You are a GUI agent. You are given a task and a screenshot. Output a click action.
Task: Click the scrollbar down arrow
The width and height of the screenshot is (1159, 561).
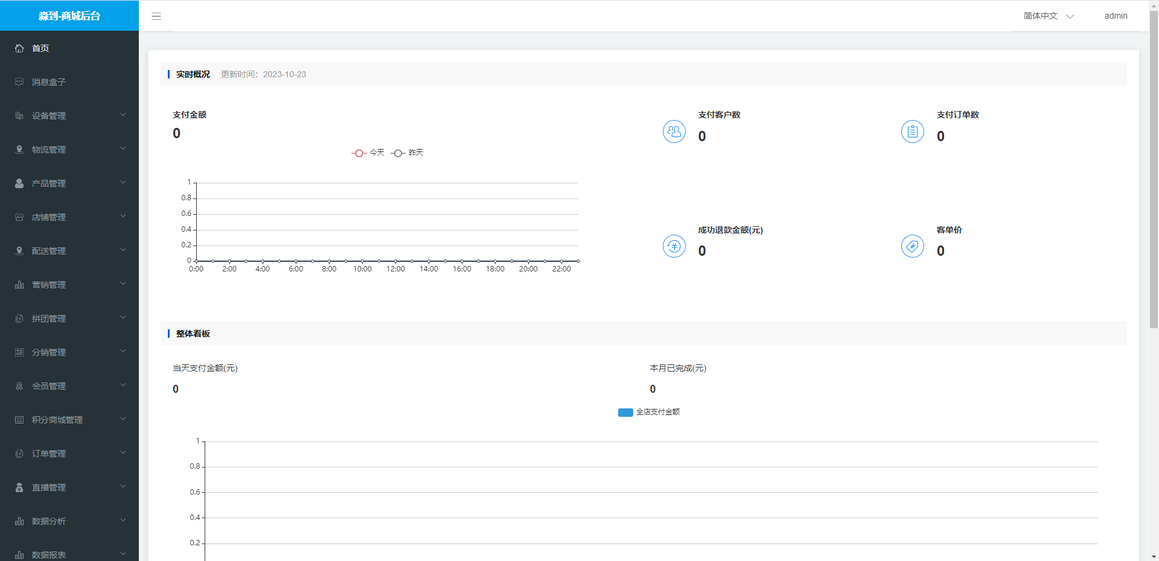point(1154,556)
